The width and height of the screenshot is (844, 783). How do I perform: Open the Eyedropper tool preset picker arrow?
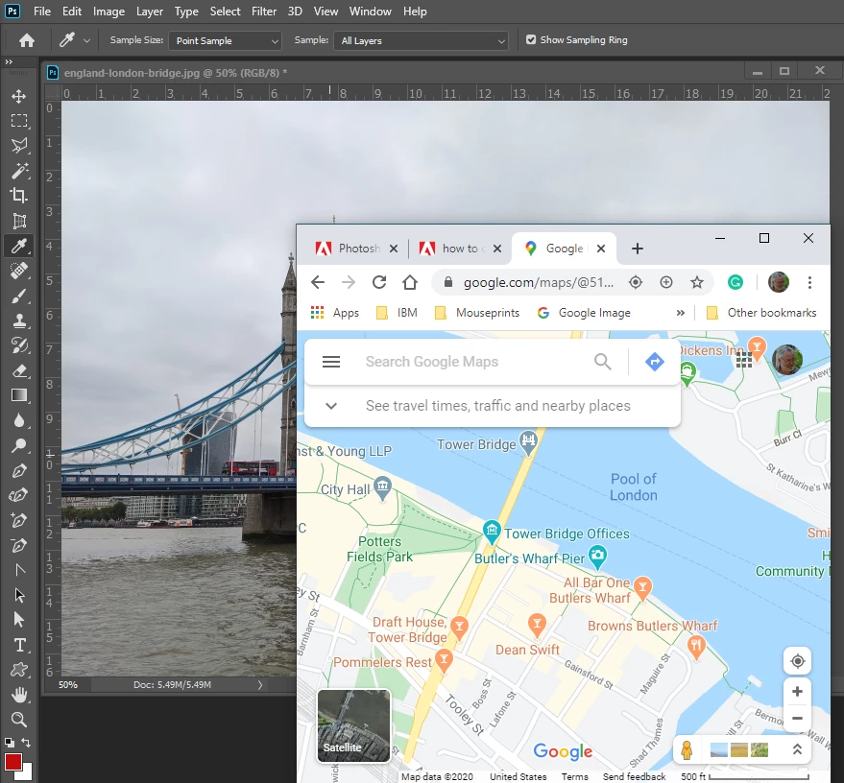click(86, 41)
